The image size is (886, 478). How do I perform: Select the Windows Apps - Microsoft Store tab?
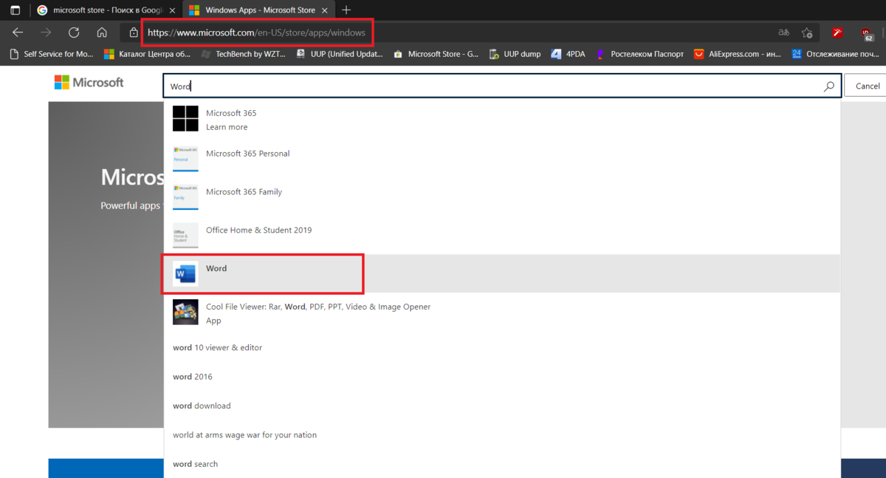pyautogui.click(x=258, y=10)
